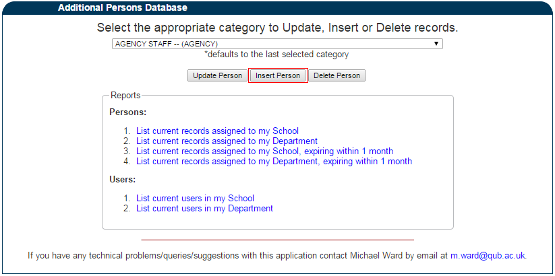The width and height of the screenshot is (555, 276).
Task: Click the Update Person button
Action: click(217, 75)
